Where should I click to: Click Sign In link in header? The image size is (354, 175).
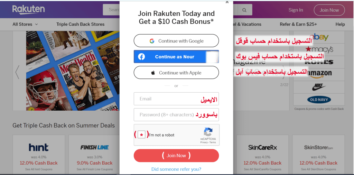click(296, 10)
